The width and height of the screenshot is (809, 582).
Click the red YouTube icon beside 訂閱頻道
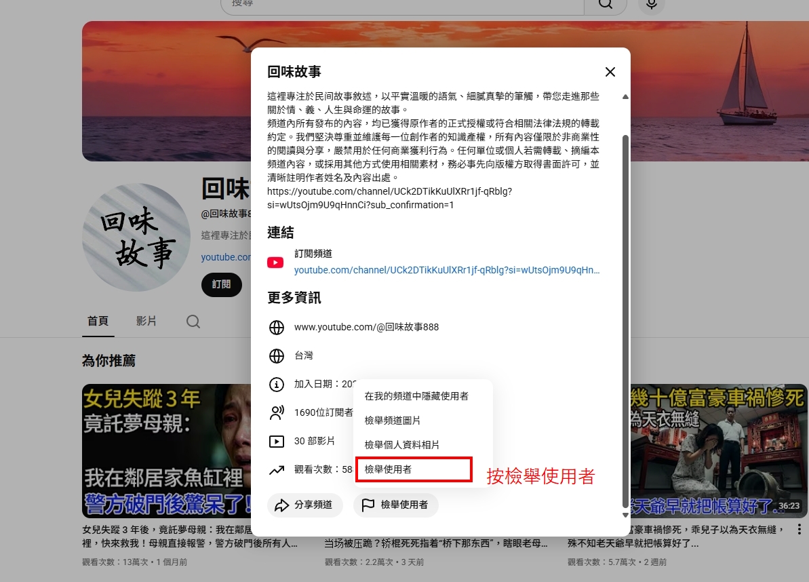pos(275,263)
